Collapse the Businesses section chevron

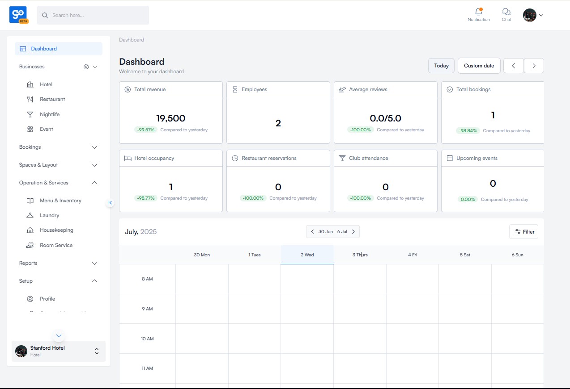(95, 67)
